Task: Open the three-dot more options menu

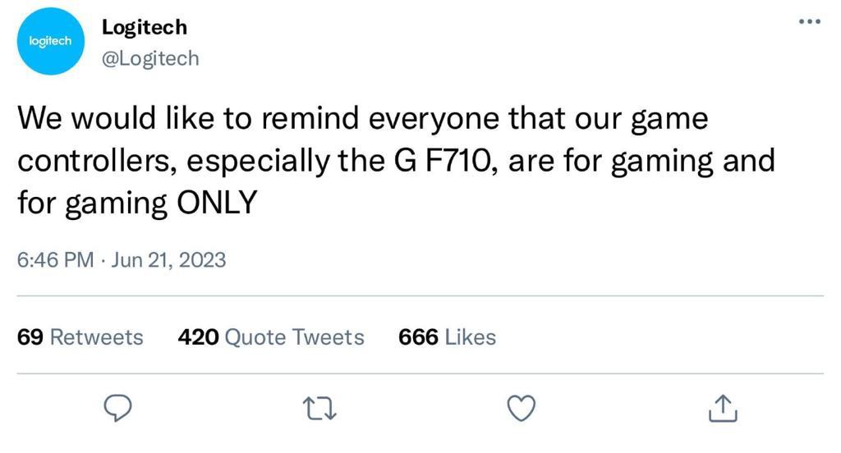Action: pos(810,22)
